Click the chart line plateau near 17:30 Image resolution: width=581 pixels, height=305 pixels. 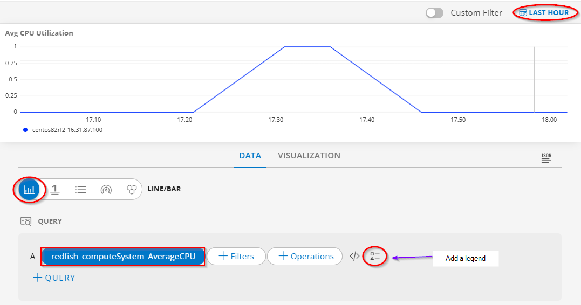307,47
